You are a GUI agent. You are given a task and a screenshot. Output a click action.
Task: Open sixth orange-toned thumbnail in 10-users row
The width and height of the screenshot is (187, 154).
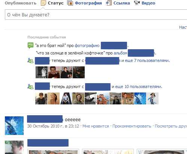(x=103, y=98)
